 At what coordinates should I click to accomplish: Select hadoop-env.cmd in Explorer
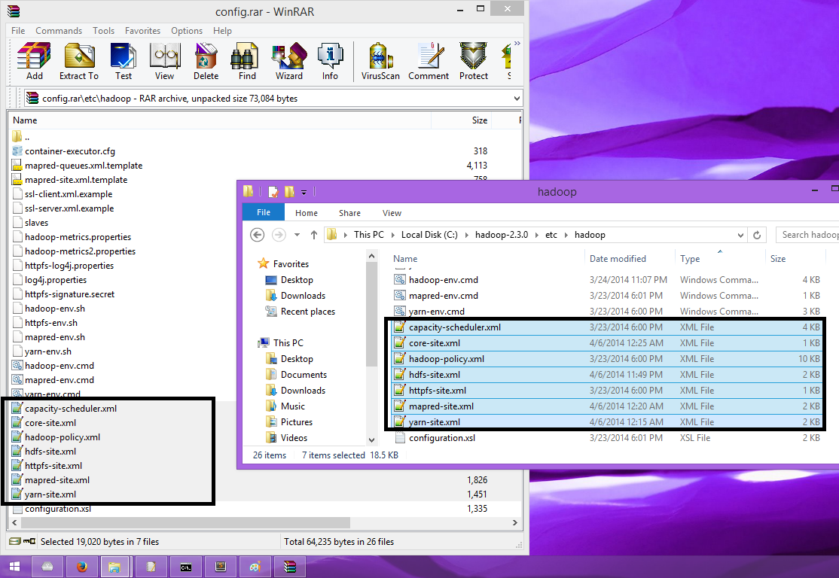click(x=607, y=280)
